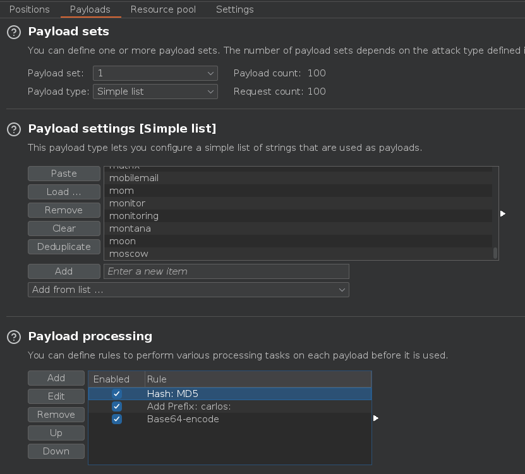Select 'montana' in the payload list
This screenshot has width=525, height=474.
click(130, 228)
